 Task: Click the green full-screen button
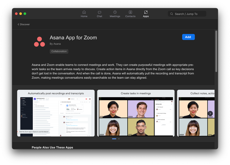point(25,14)
